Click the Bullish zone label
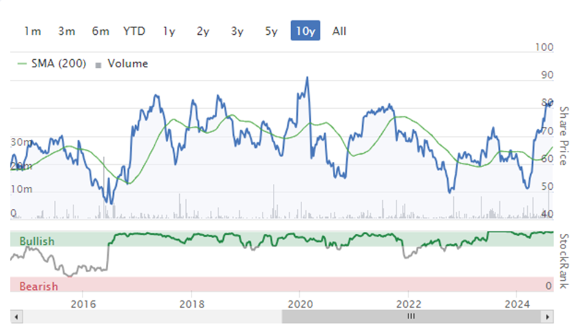The width and height of the screenshot is (575, 329). pos(37,242)
